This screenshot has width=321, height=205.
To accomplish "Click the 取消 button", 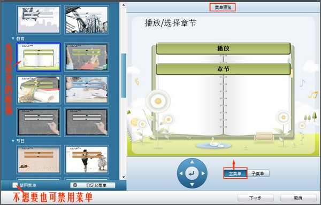I will (x=298, y=198).
